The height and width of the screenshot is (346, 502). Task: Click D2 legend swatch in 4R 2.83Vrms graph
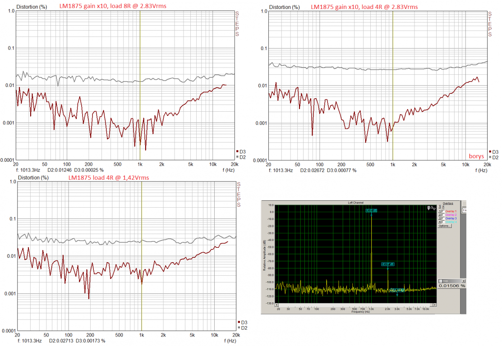pos(490,157)
